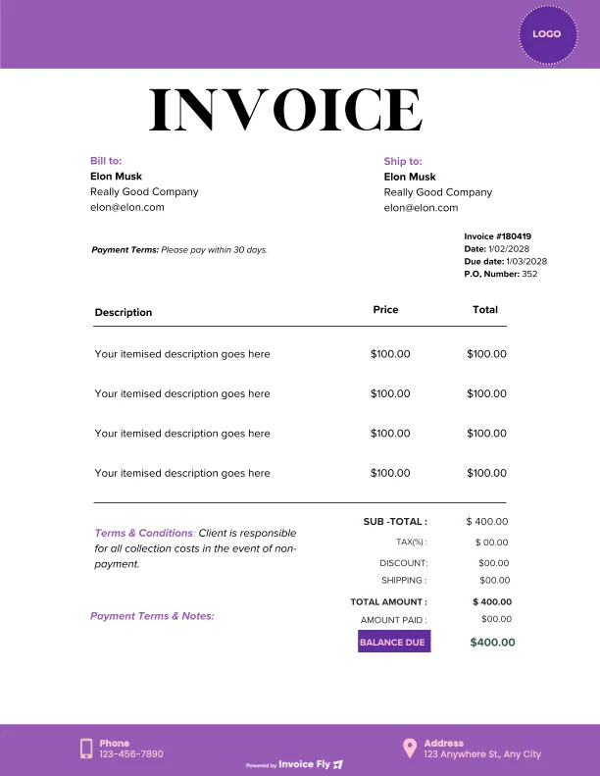Click the Payment Terms & Notes label

152,616
